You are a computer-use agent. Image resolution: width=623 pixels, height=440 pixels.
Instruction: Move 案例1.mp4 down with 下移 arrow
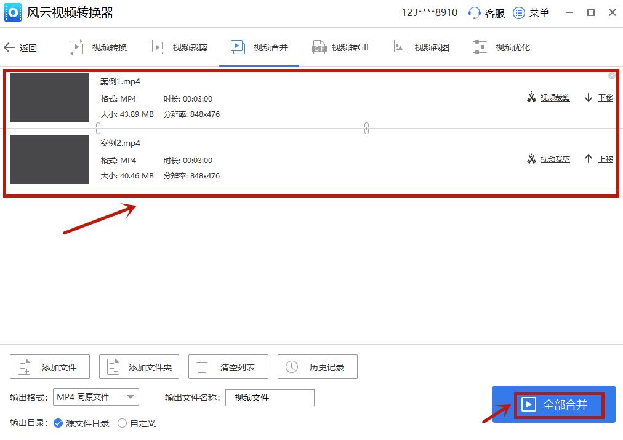tap(598, 97)
